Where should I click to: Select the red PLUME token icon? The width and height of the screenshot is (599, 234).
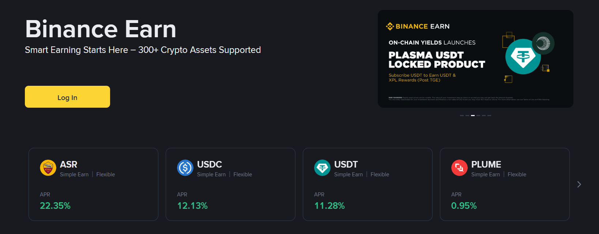459,168
